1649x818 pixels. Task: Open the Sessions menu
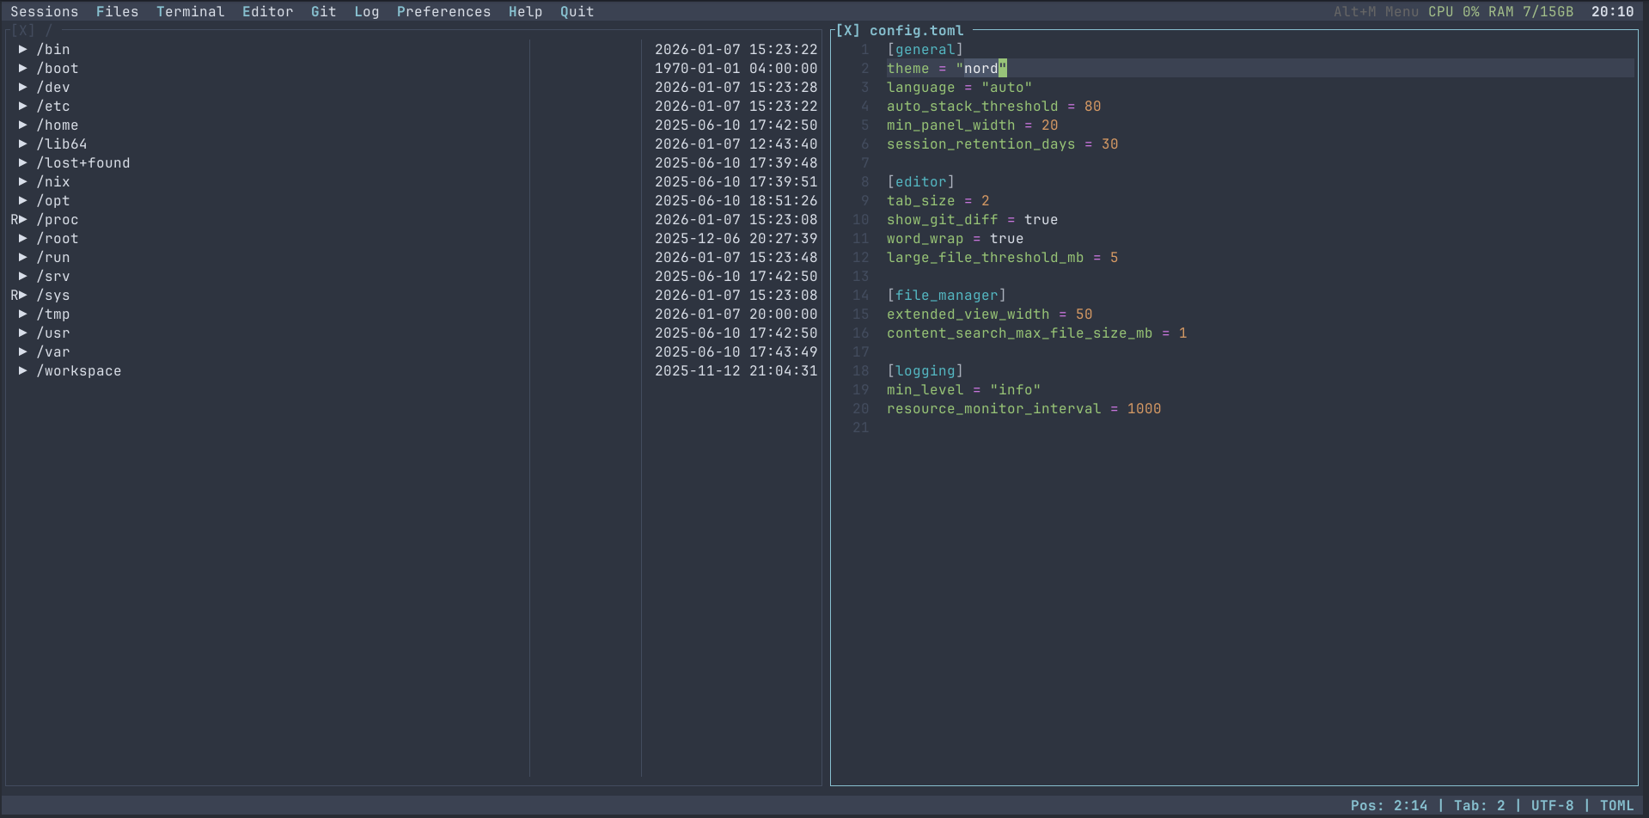click(44, 12)
